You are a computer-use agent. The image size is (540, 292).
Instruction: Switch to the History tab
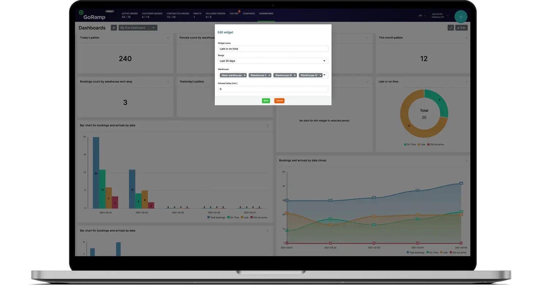[234, 14]
